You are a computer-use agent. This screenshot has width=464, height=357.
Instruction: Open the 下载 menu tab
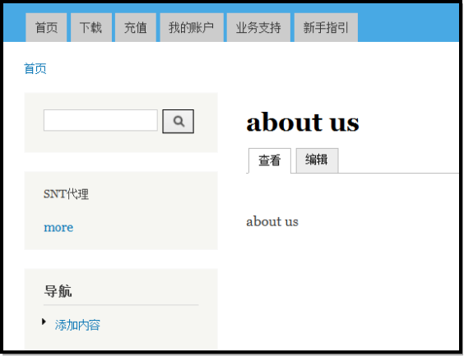[91, 27]
